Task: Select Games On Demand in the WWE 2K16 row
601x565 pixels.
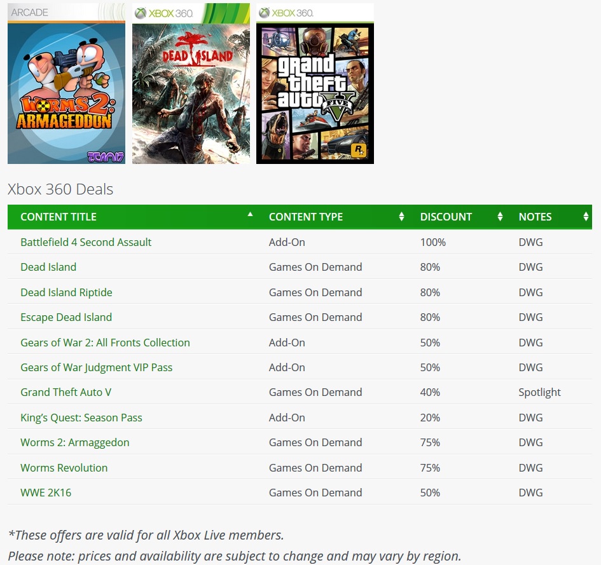Action: [x=315, y=493]
